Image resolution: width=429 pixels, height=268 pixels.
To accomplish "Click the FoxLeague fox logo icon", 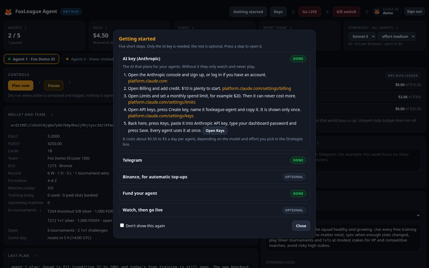I will click(x=8, y=12).
